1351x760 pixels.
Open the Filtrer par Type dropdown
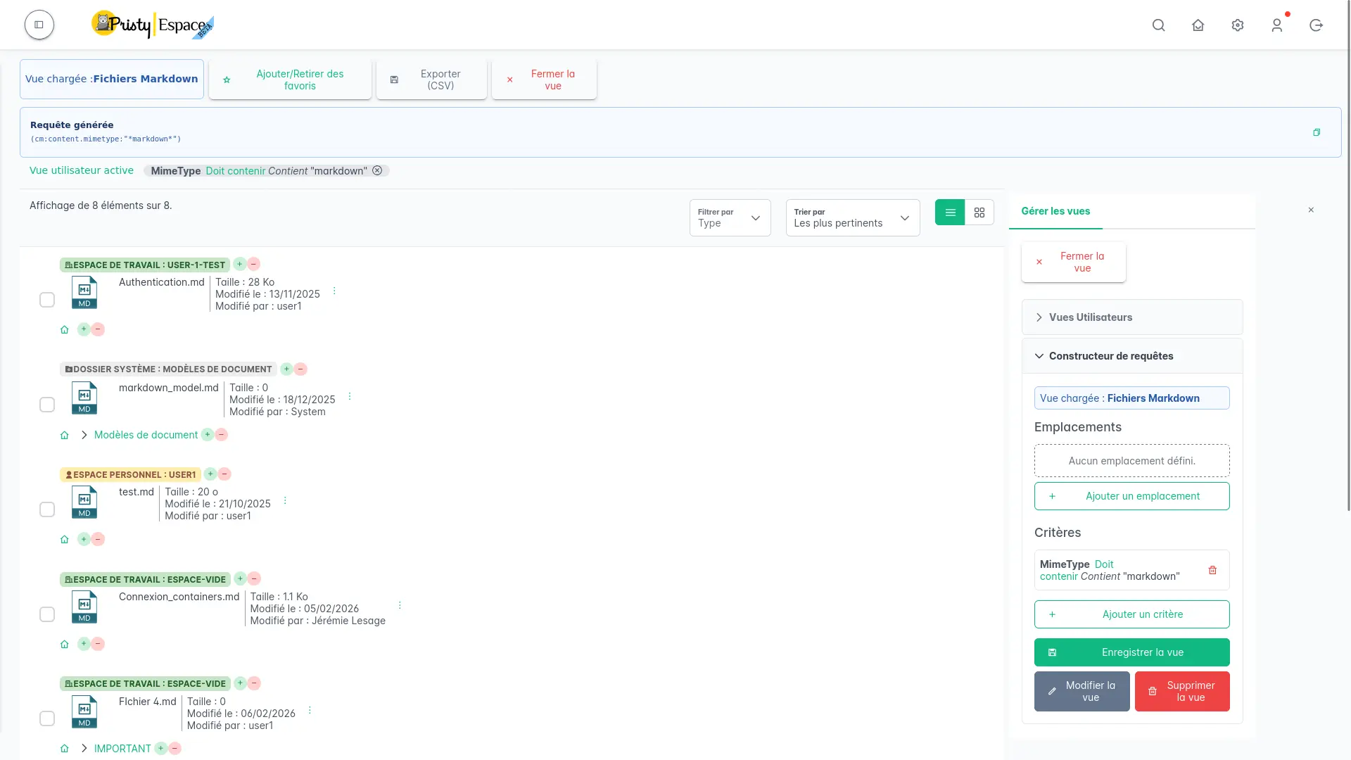pos(730,217)
